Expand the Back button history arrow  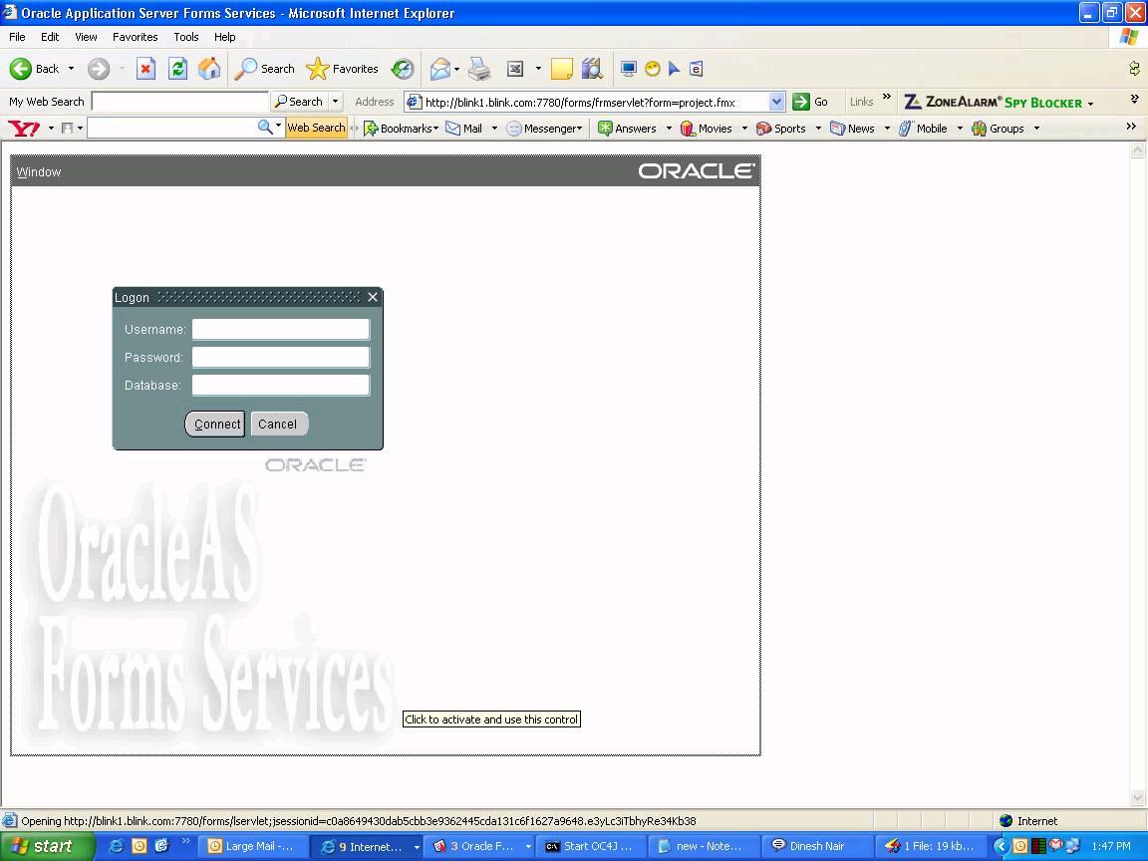coord(71,69)
